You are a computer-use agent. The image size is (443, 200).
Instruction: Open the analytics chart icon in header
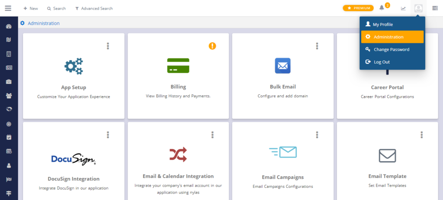click(403, 9)
